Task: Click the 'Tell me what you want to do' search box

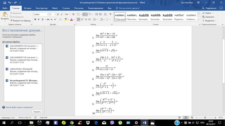Action: pos(128,8)
